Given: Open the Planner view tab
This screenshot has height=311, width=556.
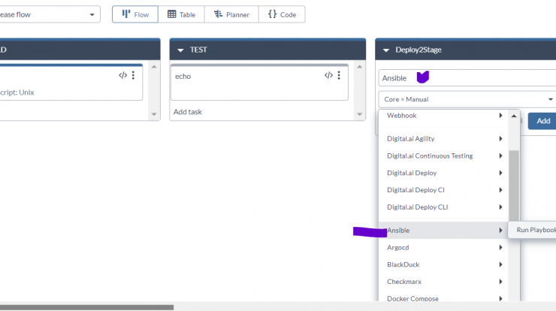Looking at the screenshot, I should click(231, 14).
